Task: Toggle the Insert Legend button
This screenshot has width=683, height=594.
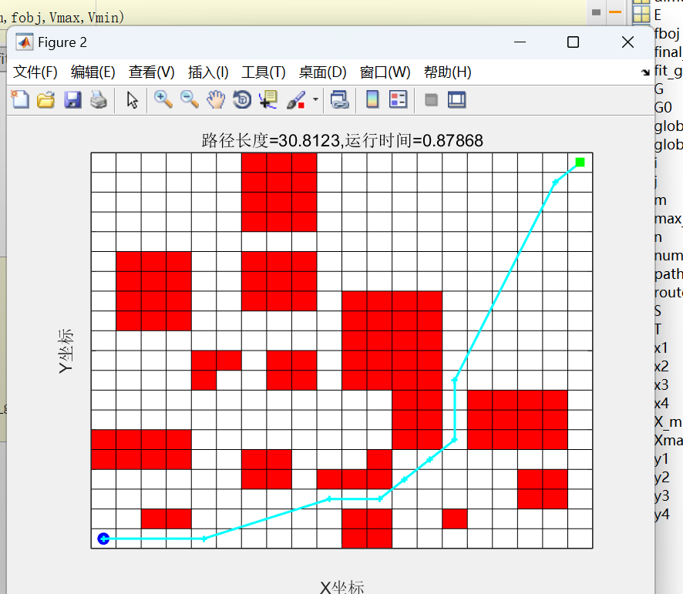Action: click(x=398, y=99)
